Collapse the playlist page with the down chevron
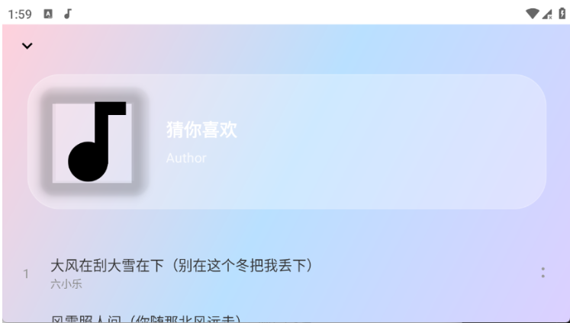Screen dimensions: 570x323 (x=27, y=46)
